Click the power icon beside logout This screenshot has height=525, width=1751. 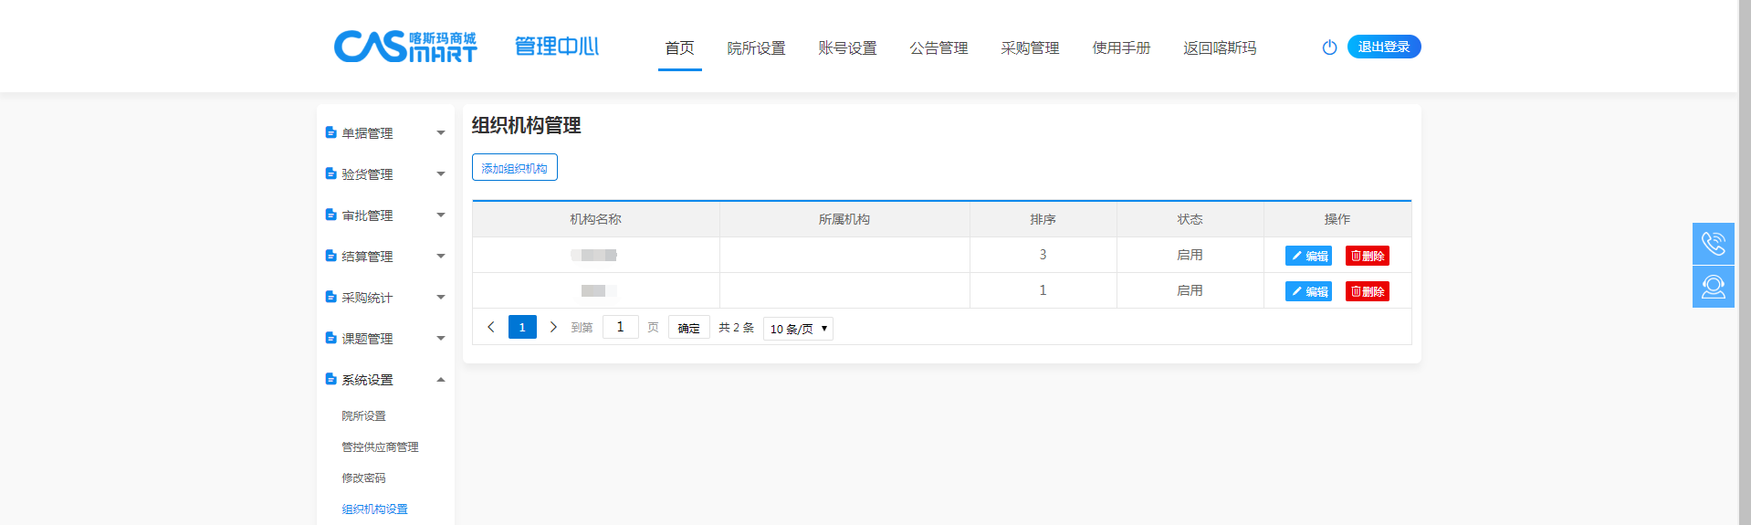click(x=1329, y=47)
